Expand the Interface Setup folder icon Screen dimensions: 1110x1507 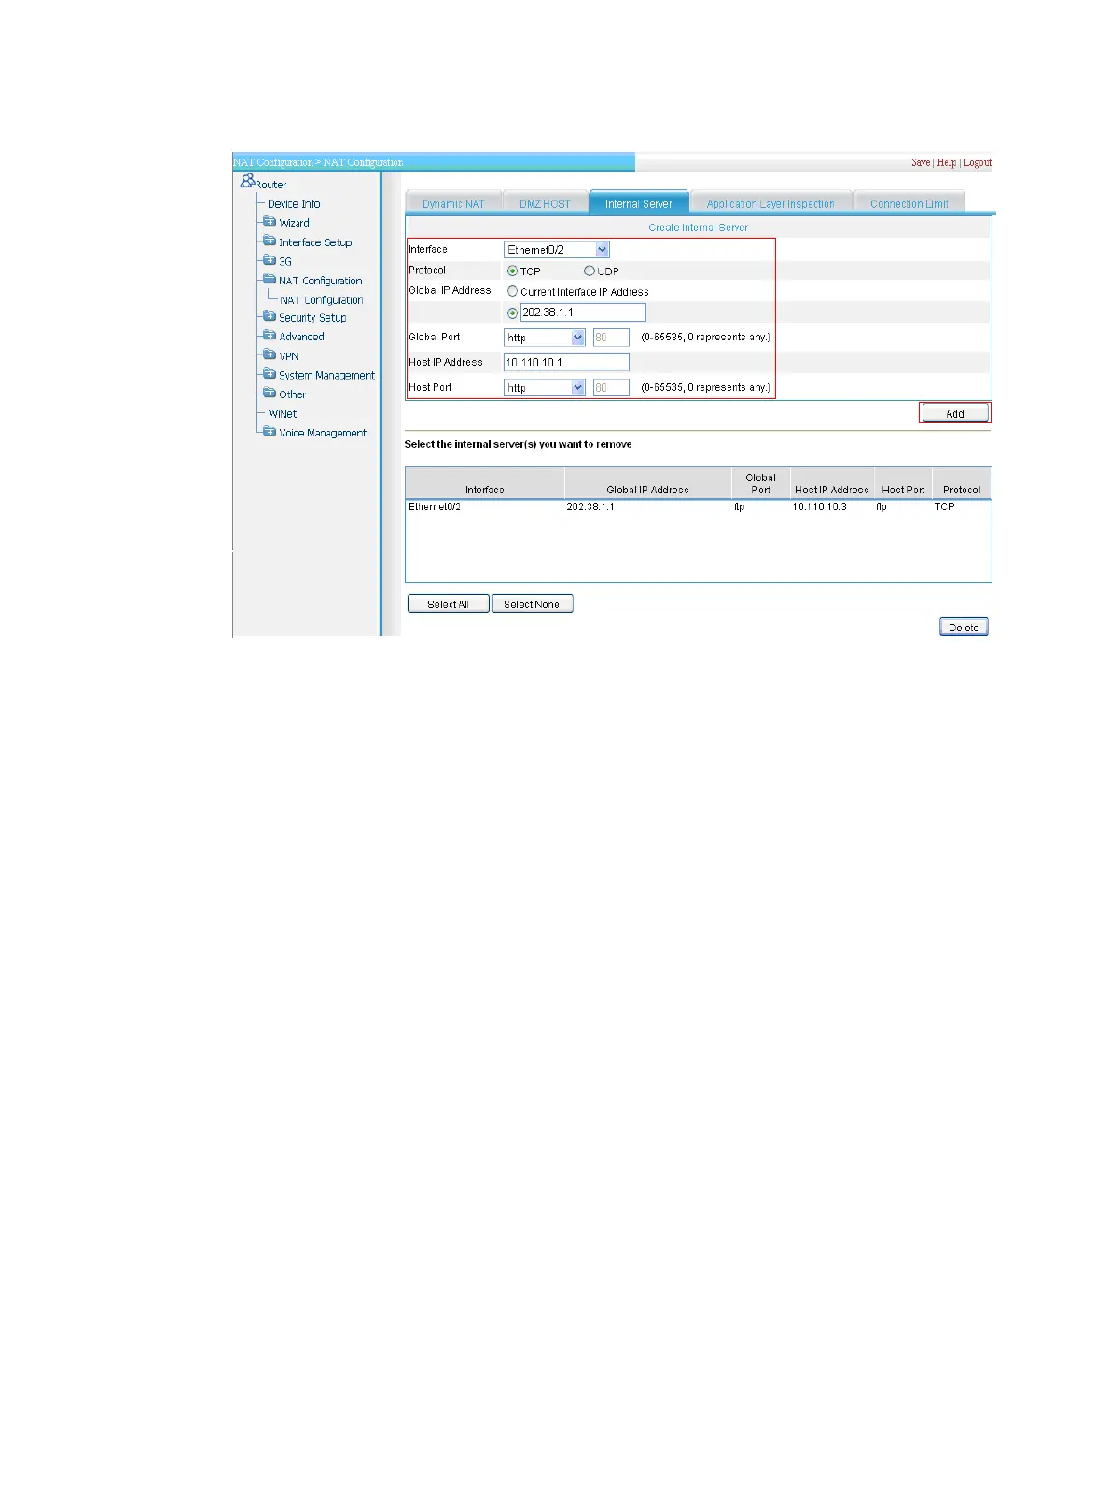pos(269,241)
